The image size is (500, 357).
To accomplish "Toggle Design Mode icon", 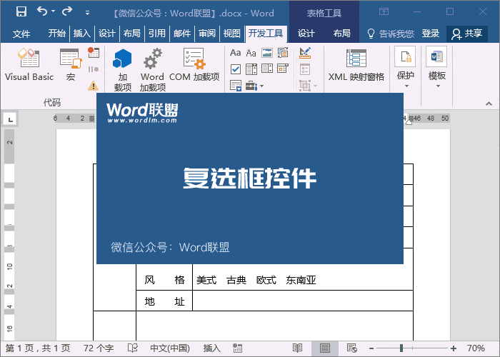I will [305, 53].
